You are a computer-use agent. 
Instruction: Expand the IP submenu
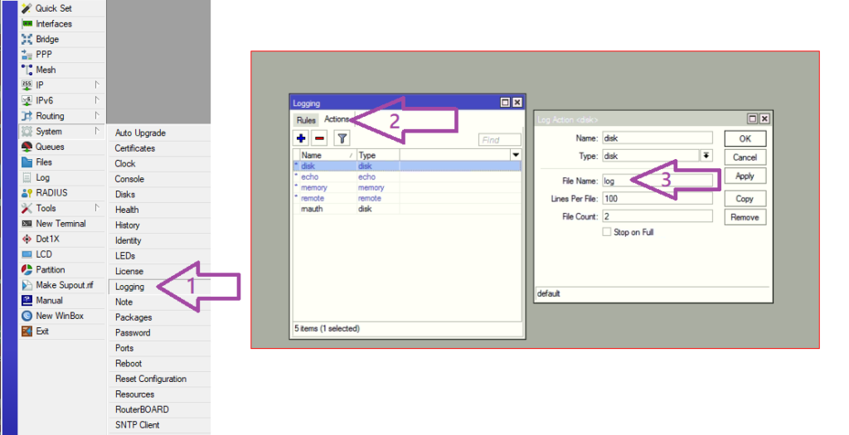pyautogui.click(x=40, y=85)
